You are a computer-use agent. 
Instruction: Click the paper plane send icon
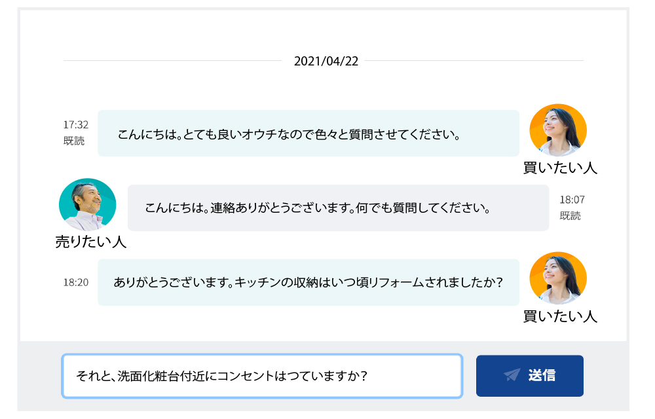[512, 375]
